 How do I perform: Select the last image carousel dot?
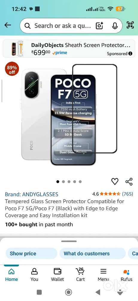[80, 182]
